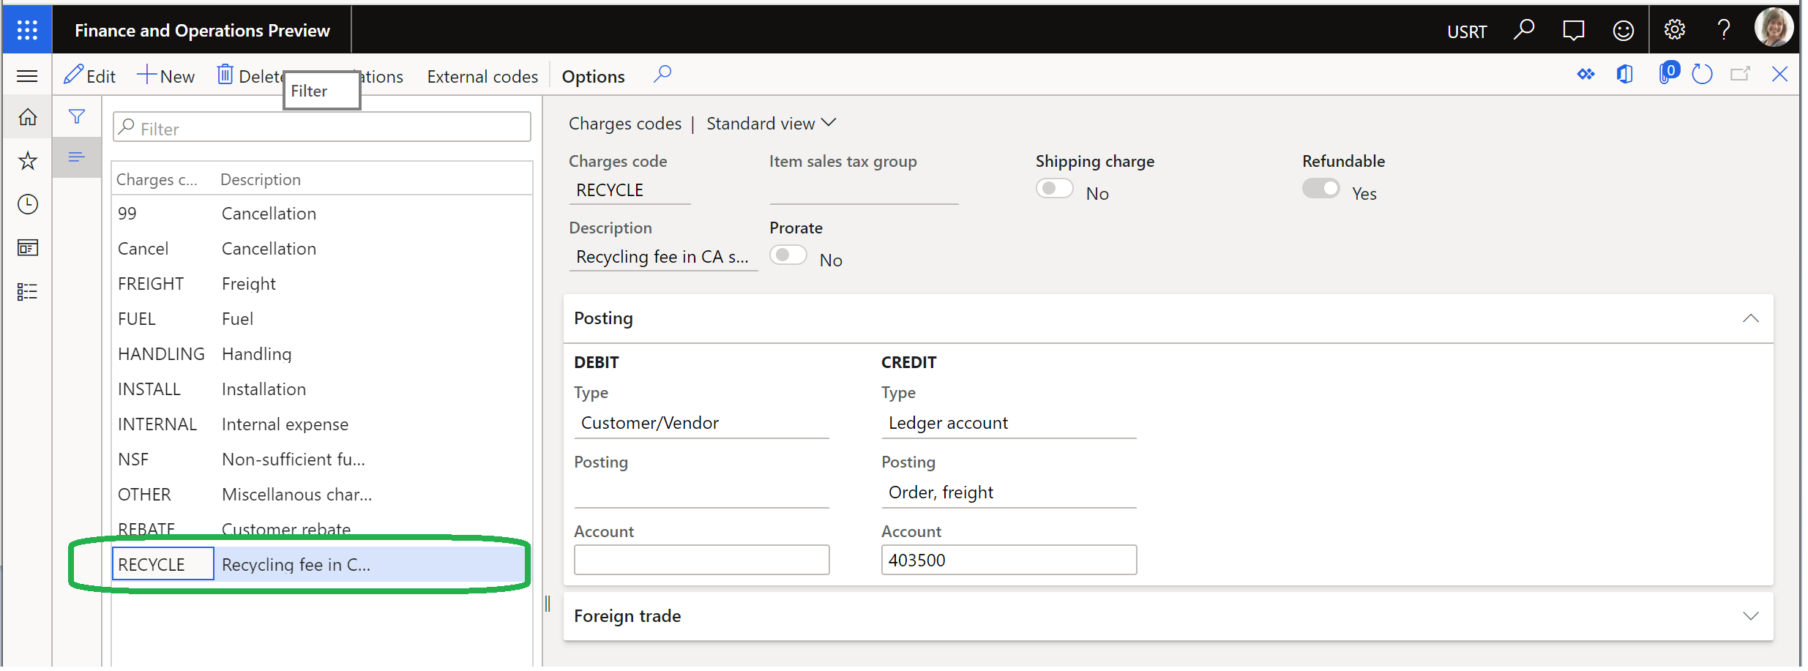
Task: Open the Options menu
Action: [593, 75]
